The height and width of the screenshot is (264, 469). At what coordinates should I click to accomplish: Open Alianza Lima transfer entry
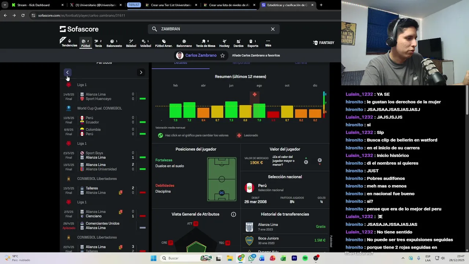pyautogui.click(x=285, y=227)
